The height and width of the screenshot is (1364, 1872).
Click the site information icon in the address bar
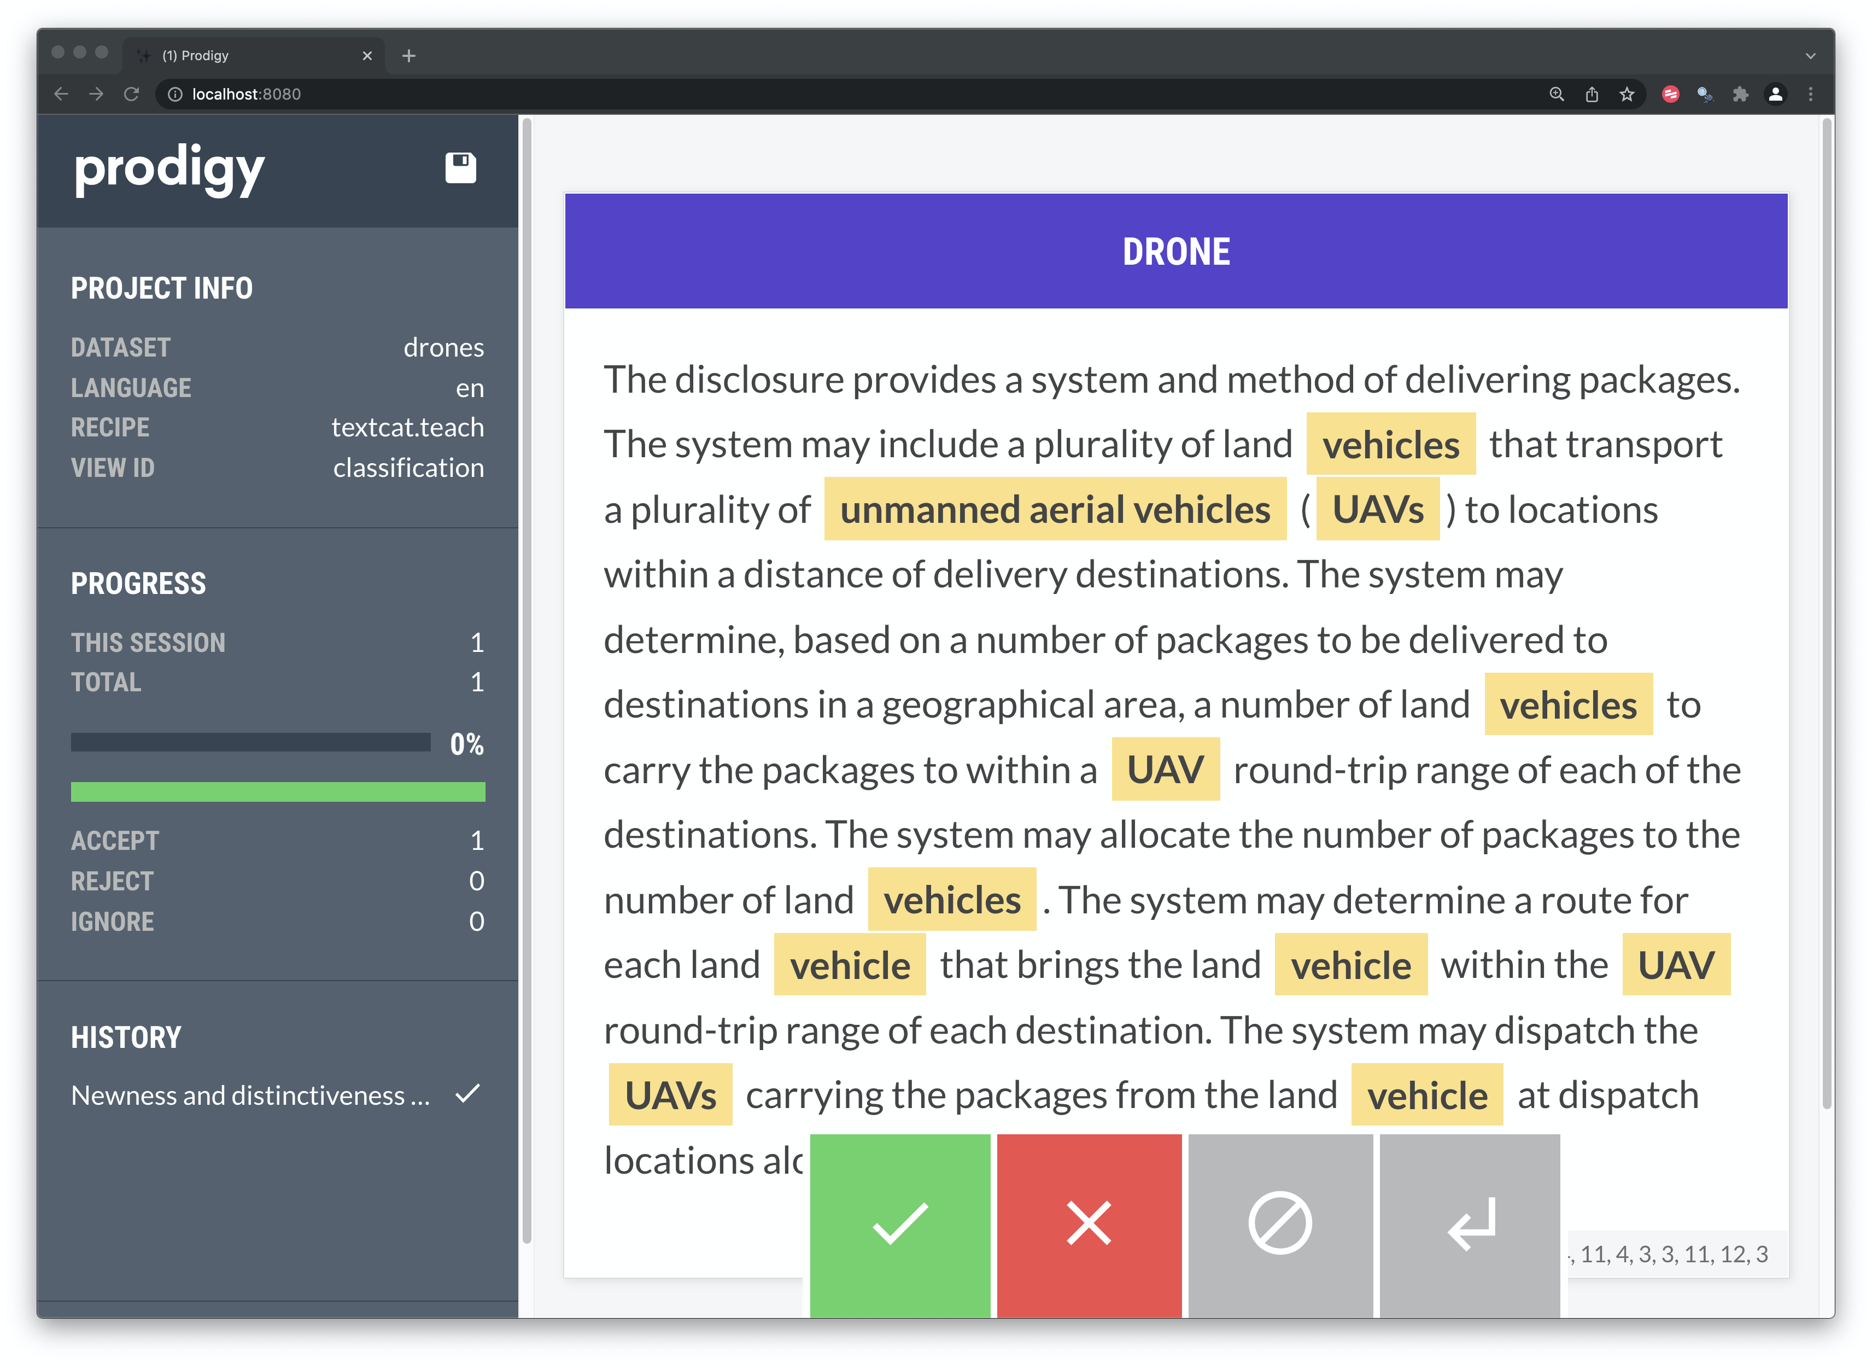point(175,94)
